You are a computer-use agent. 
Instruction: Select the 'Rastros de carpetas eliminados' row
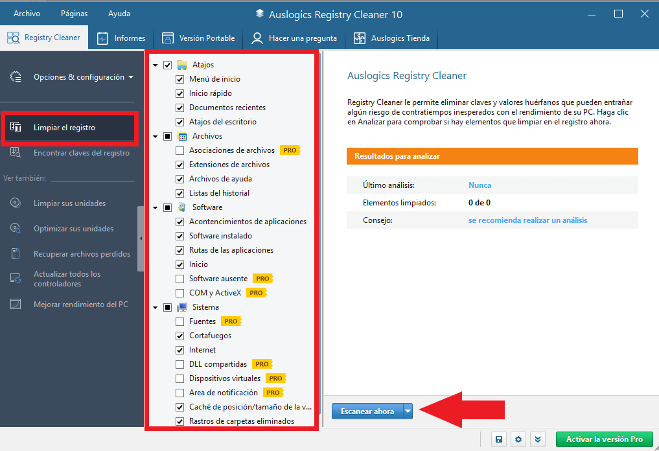(242, 421)
